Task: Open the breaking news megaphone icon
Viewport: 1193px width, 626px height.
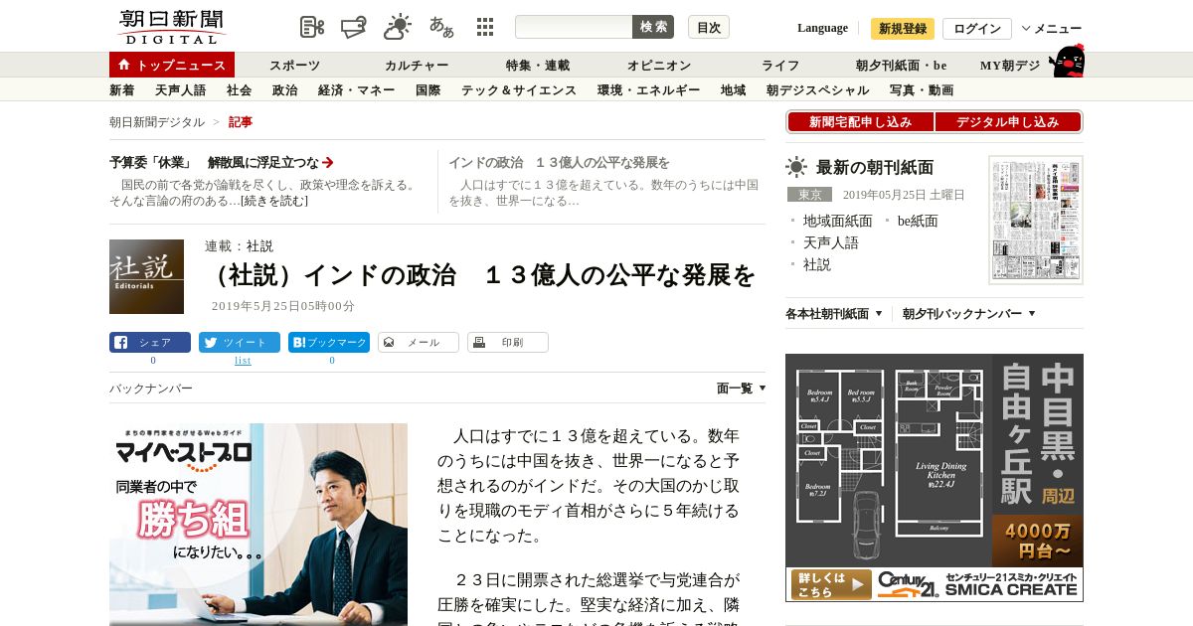Action: pyautogui.click(x=354, y=27)
